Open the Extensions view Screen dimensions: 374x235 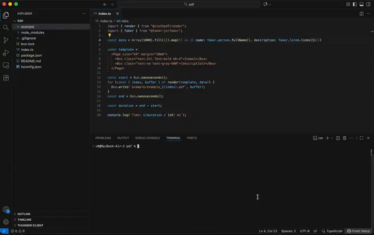6,78
